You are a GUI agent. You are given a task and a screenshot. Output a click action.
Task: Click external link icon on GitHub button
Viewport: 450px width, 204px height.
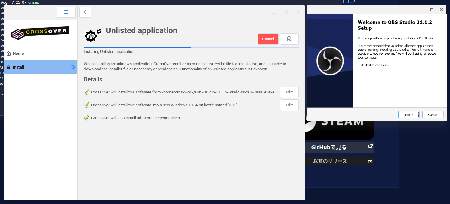pyautogui.click(x=370, y=146)
